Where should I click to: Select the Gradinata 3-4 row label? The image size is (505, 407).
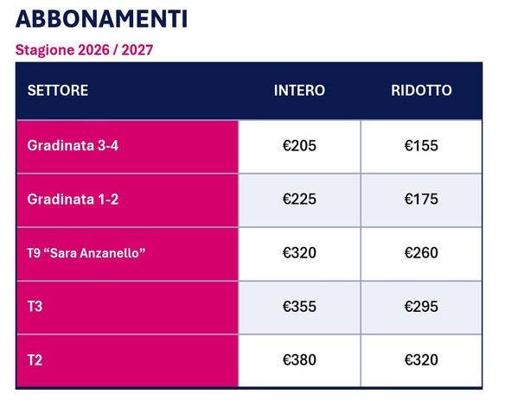click(73, 145)
